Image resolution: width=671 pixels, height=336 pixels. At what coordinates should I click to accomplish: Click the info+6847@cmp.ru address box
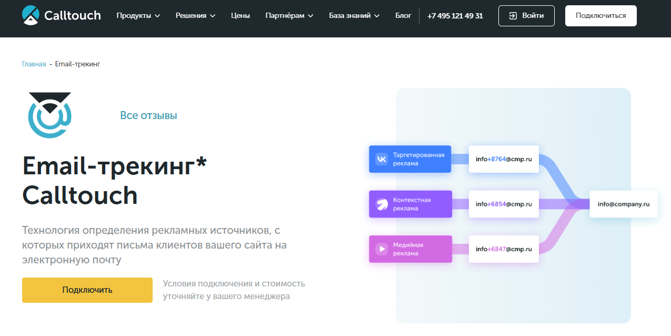pyautogui.click(x=504, y=249)
